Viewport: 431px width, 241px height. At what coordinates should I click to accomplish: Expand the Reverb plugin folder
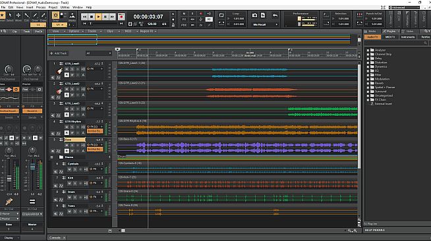[x=368, y=83]
